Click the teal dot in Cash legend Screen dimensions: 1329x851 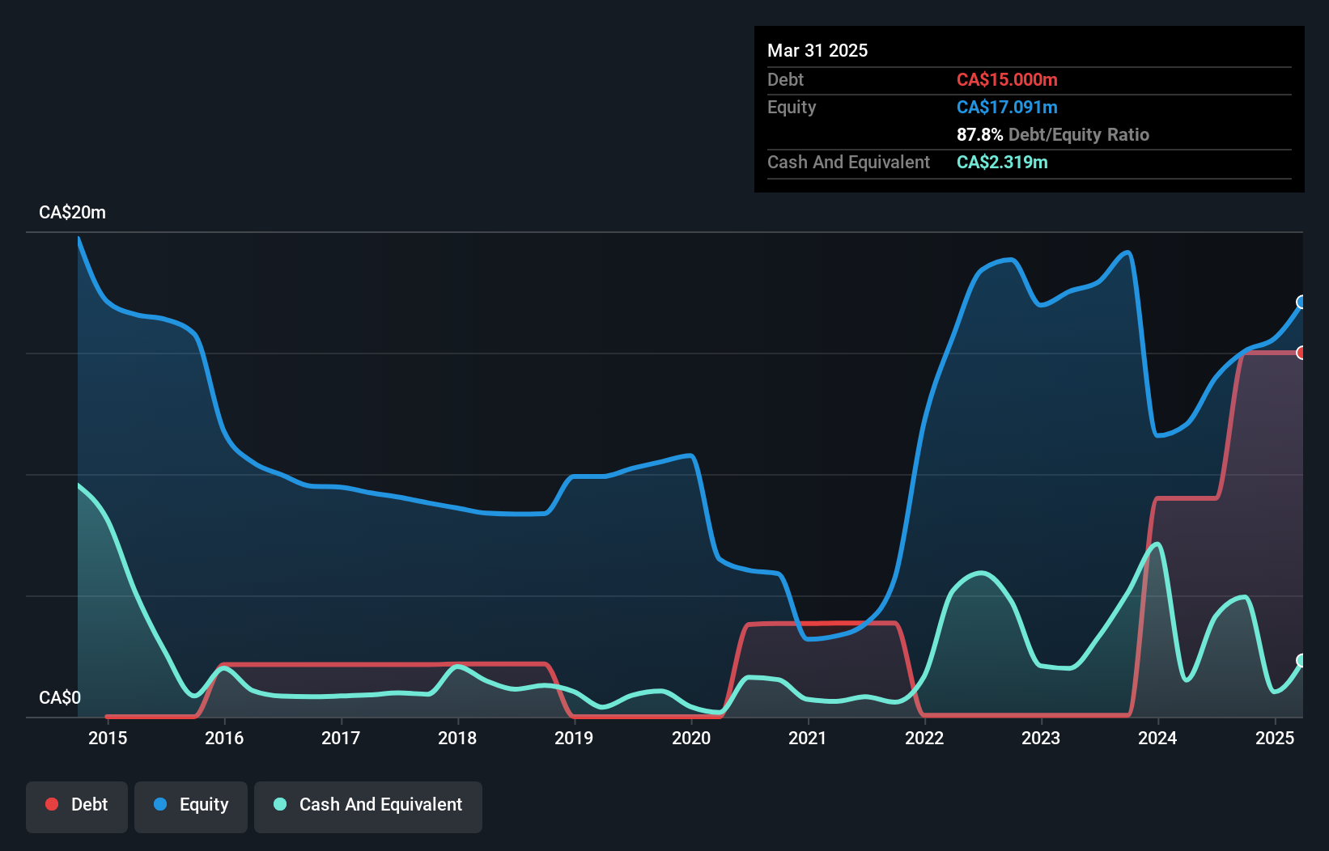[280, 804]
